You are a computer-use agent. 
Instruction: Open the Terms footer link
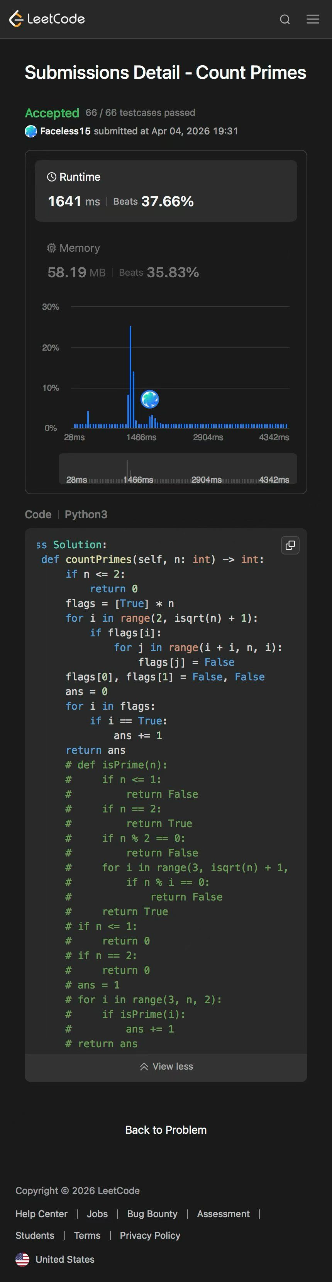[87, 1235]
